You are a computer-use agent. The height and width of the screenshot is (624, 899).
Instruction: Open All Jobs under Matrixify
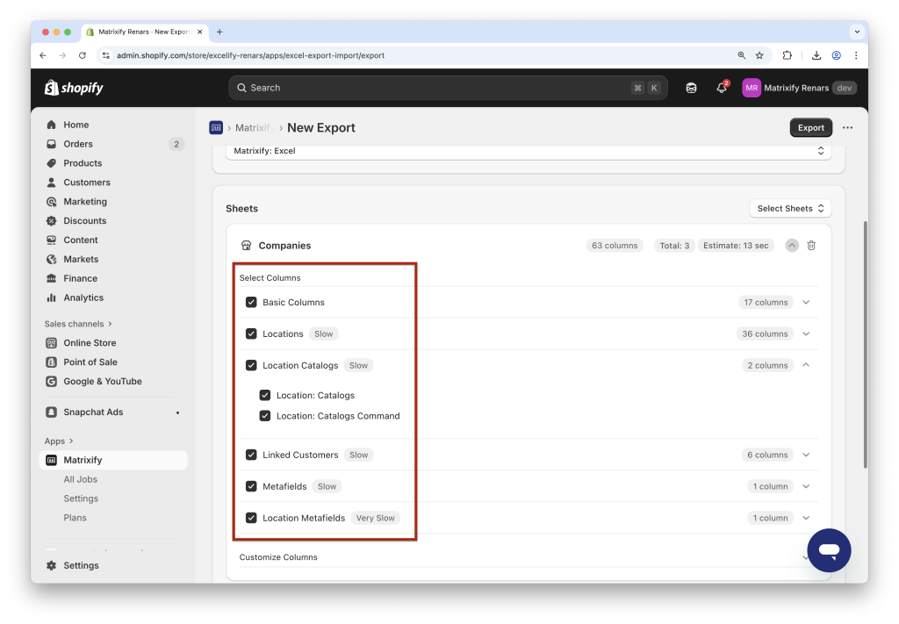tap(81, 479)
